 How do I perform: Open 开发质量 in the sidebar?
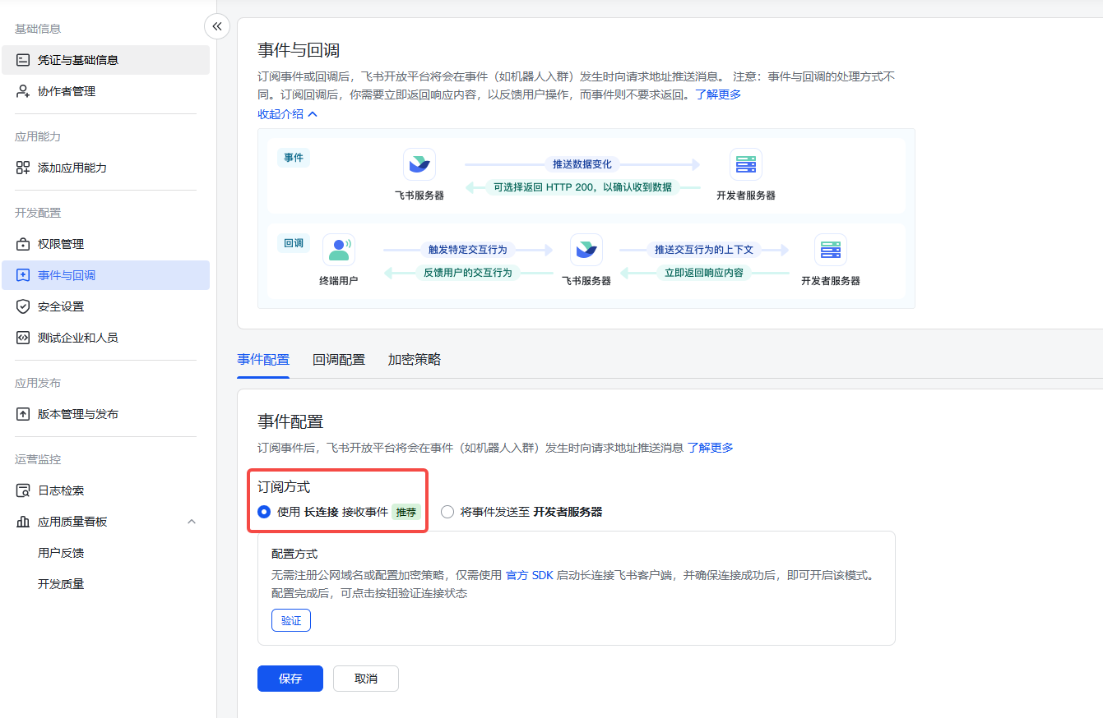[x=61, y=584]
